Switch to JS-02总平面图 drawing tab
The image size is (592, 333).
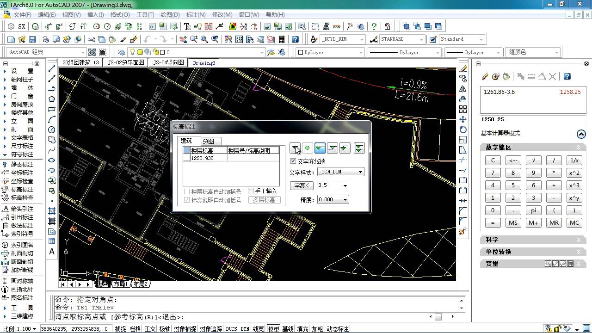point(126,62)
